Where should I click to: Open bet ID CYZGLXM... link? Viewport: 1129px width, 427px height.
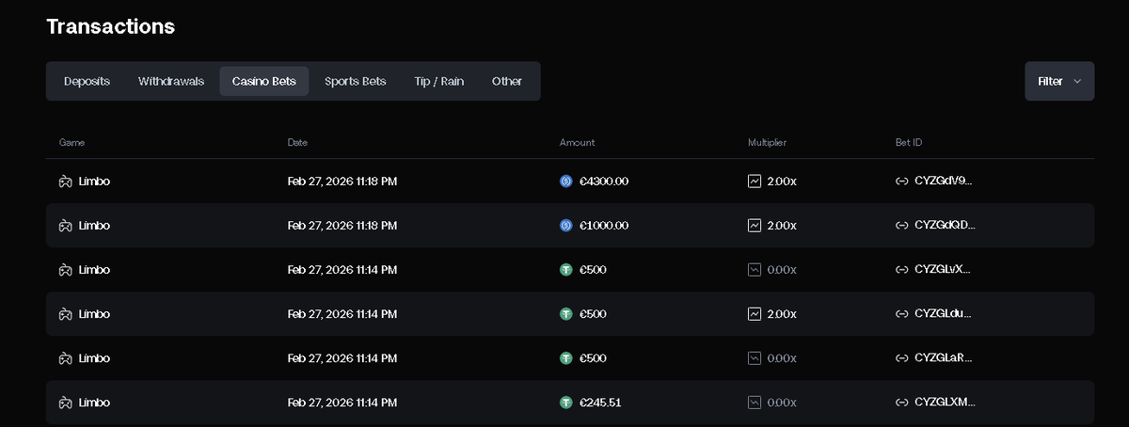click(945, 403)
